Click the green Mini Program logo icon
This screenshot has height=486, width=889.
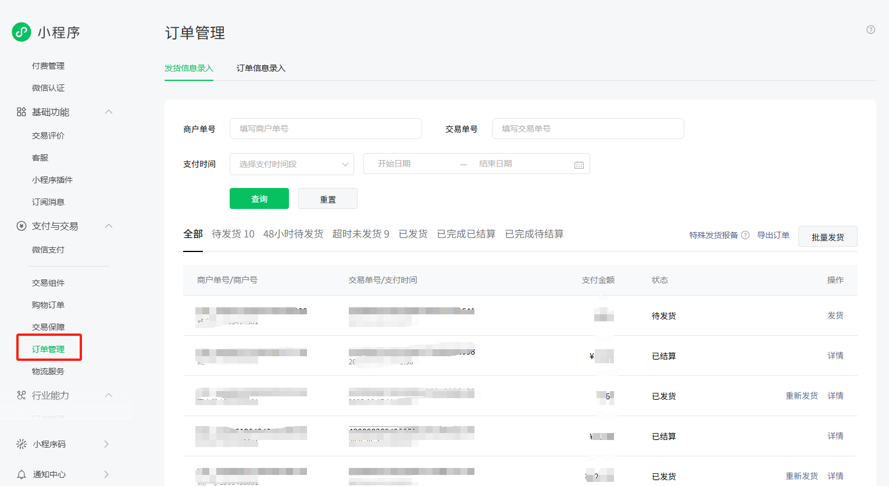click(x=22, y=32)
